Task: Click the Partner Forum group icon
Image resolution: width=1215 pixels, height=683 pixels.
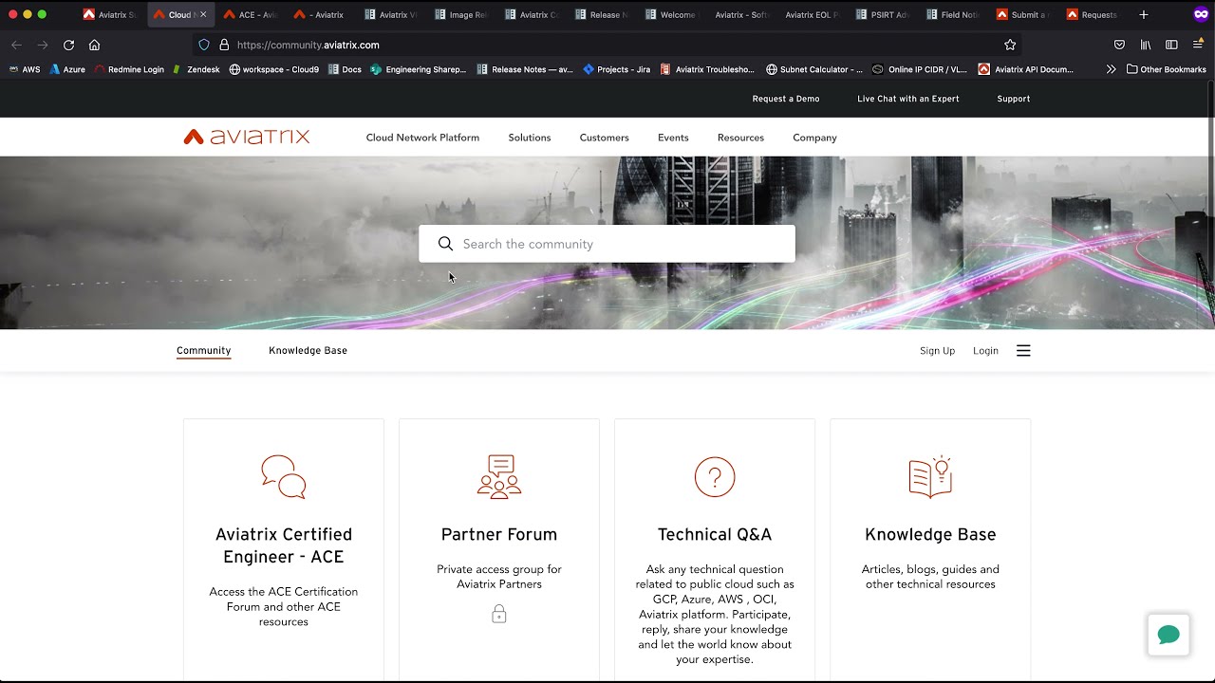Action: 499,476
